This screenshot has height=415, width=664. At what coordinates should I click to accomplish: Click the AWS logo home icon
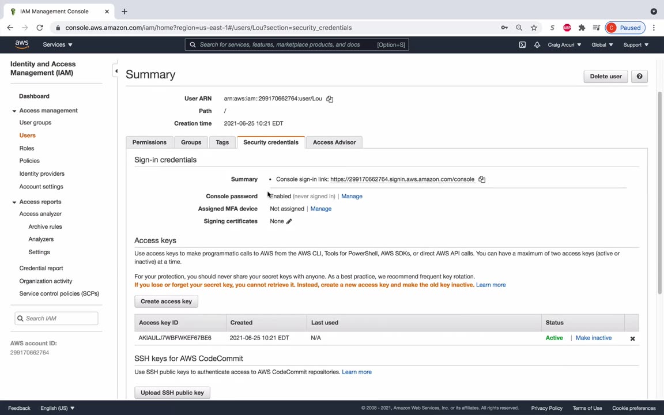(22, 44)
